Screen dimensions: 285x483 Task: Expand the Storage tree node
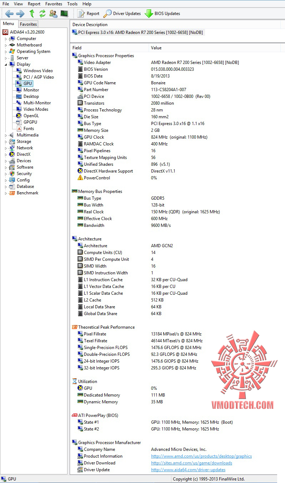pos(6,141)
